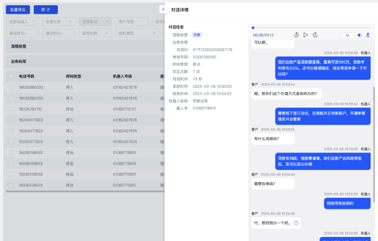378x241 pixels.
Task: Check the row for 18334790712
Action: (11, 109)
